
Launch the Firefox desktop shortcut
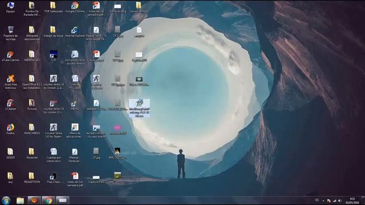coord(10,129)
